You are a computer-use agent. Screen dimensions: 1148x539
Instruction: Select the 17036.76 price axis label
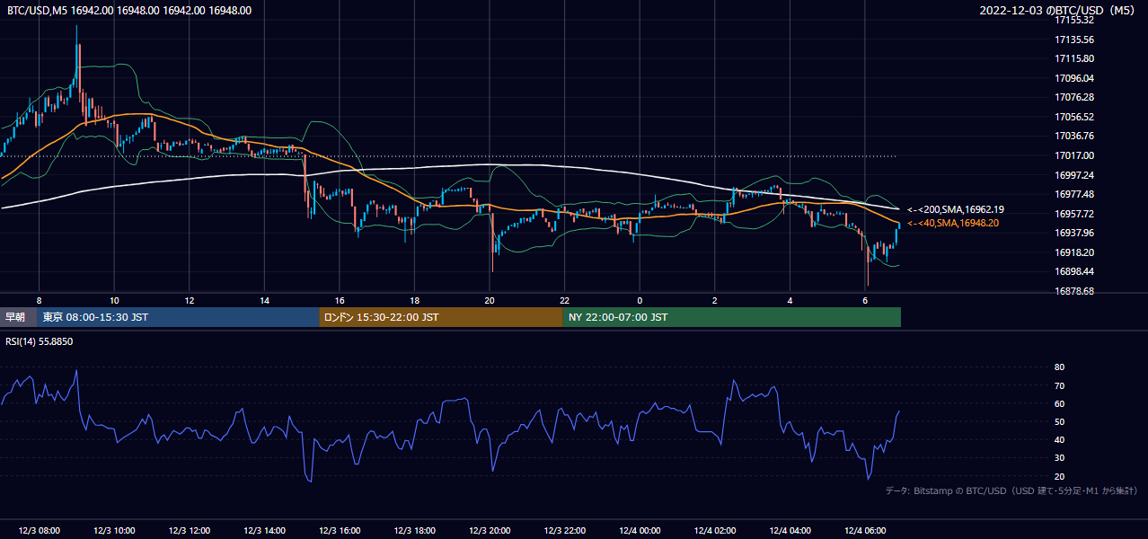[x=1073, y=137]
